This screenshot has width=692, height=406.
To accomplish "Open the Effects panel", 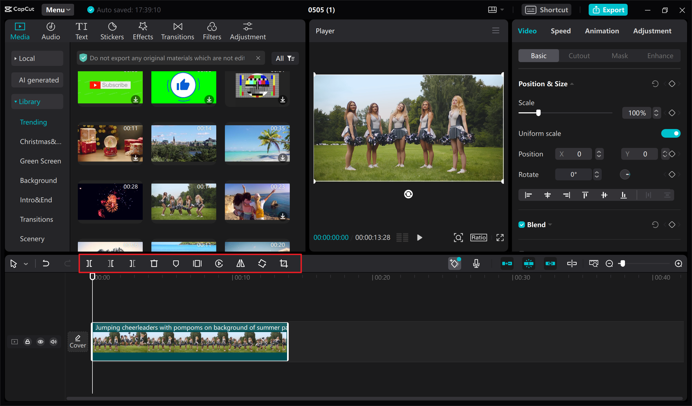I will [x=143, y=31].
